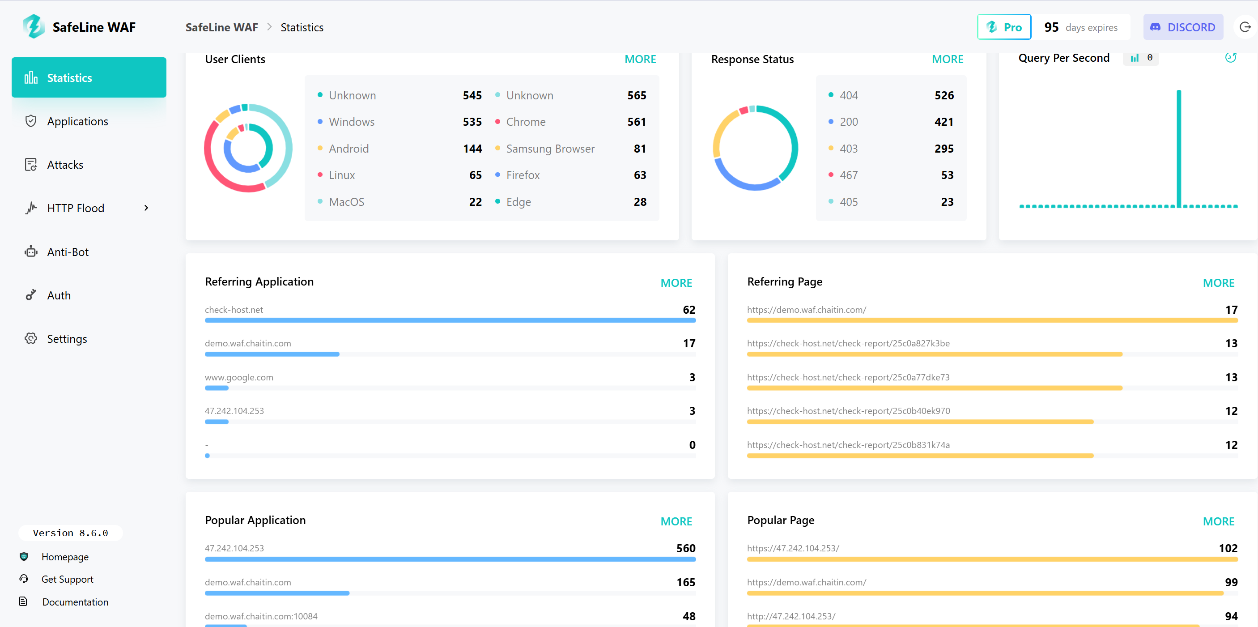Click the Documentation file icon
This screenshot has height=627, width=1258.
[x=23, y=601]
